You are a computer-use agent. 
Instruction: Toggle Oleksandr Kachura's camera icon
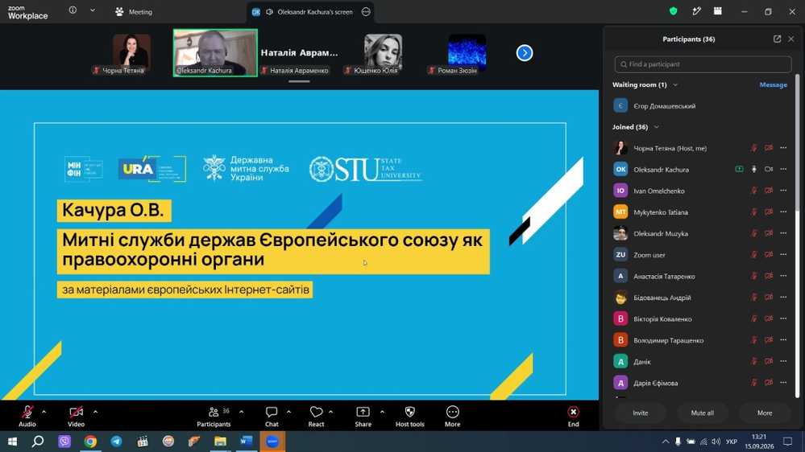769,169
